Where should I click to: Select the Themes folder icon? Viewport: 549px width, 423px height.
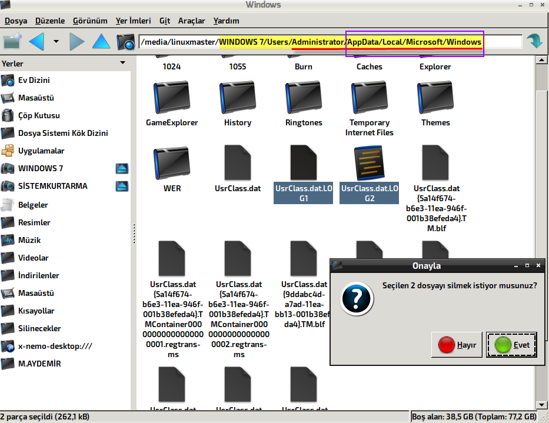point(435,98)
